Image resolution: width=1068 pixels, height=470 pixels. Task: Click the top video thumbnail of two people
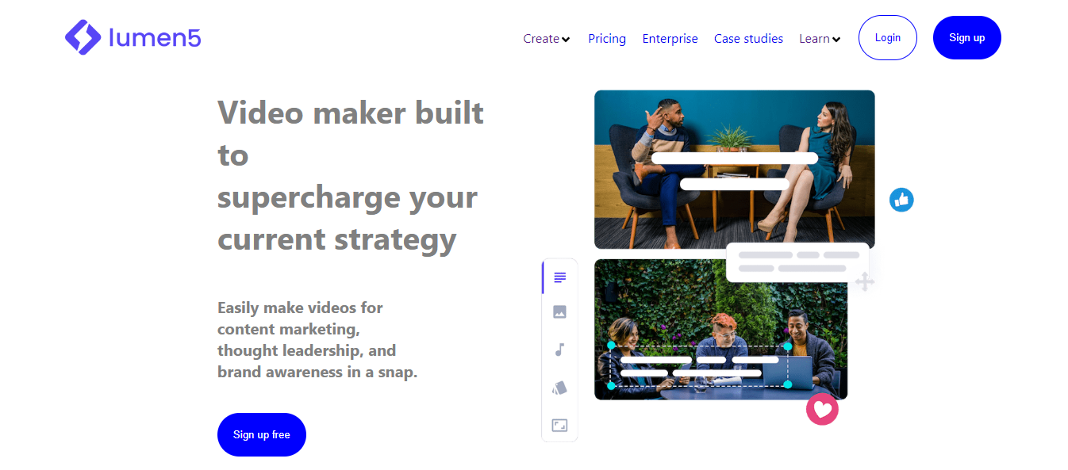(x=735, y=170)
